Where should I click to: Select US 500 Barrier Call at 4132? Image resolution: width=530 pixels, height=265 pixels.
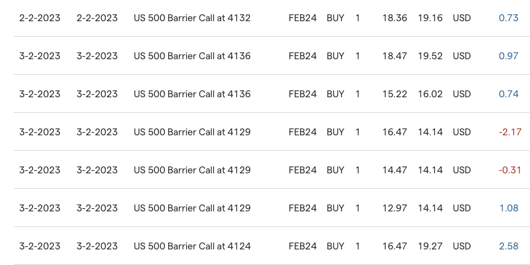192,18
